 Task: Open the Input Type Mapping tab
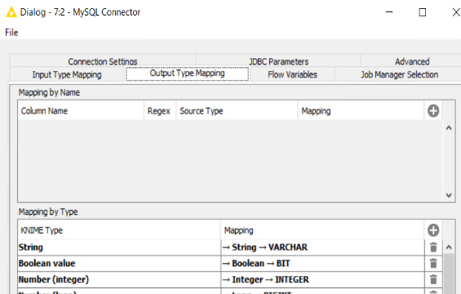pyautogui.click(x=67, y=74)
